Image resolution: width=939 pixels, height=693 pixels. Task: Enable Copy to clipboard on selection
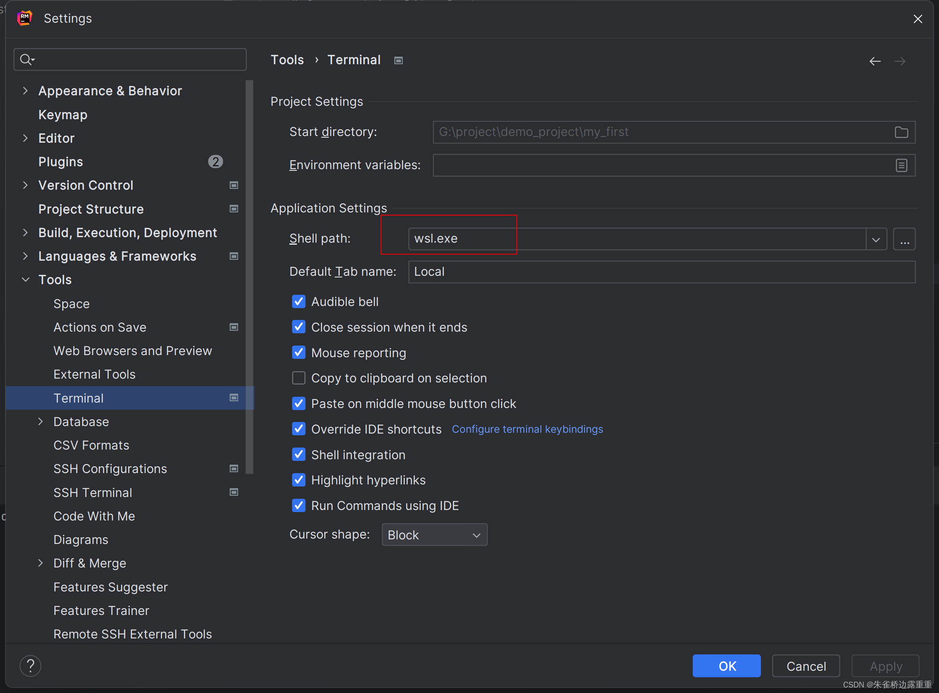[299, 378]
